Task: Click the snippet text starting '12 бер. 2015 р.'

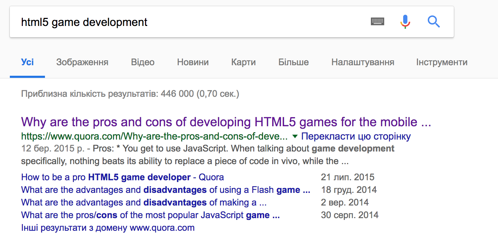Action: [208, 155]
